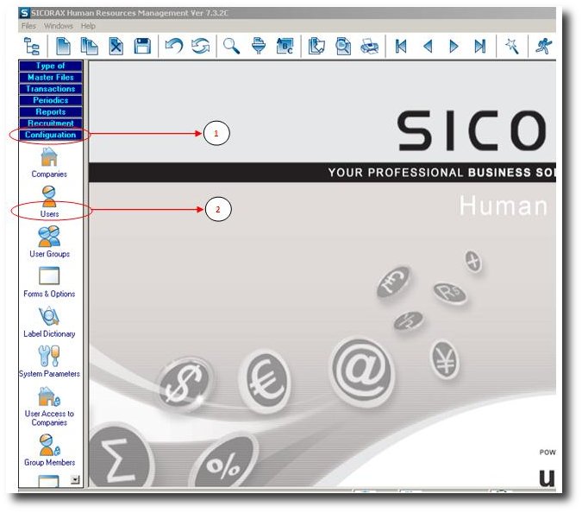This screenshot has height=513, width=582.
Task: Open the Files menu
Action: click(28, 26)
